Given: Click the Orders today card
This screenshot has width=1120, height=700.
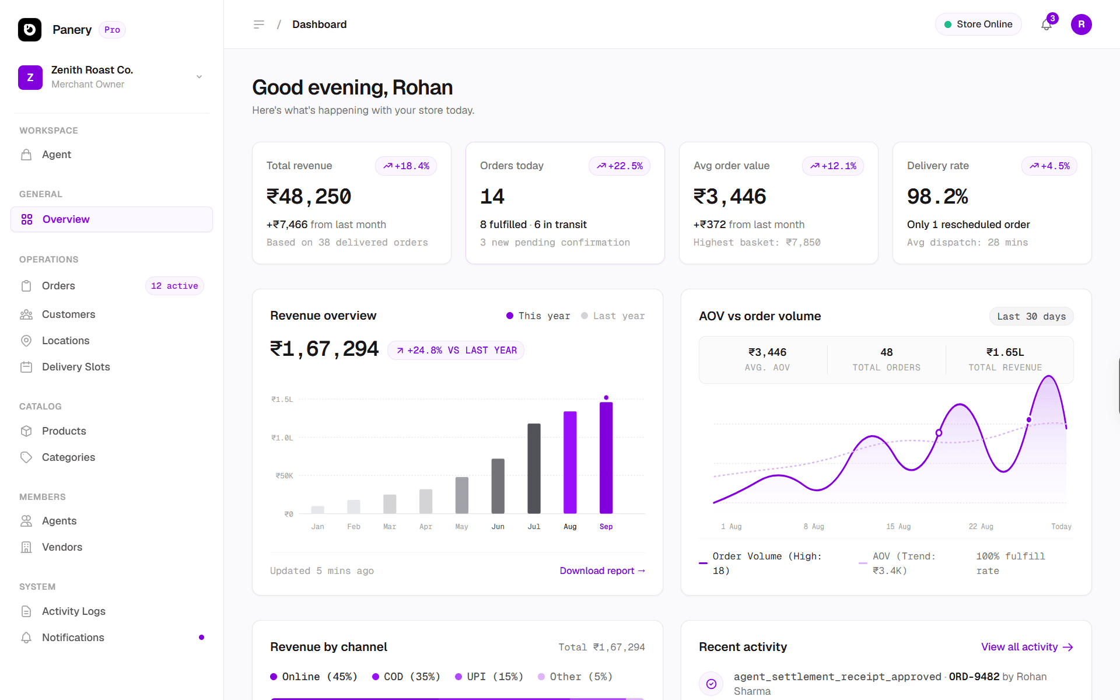Looking at the screenshot, I should point(565,203).
